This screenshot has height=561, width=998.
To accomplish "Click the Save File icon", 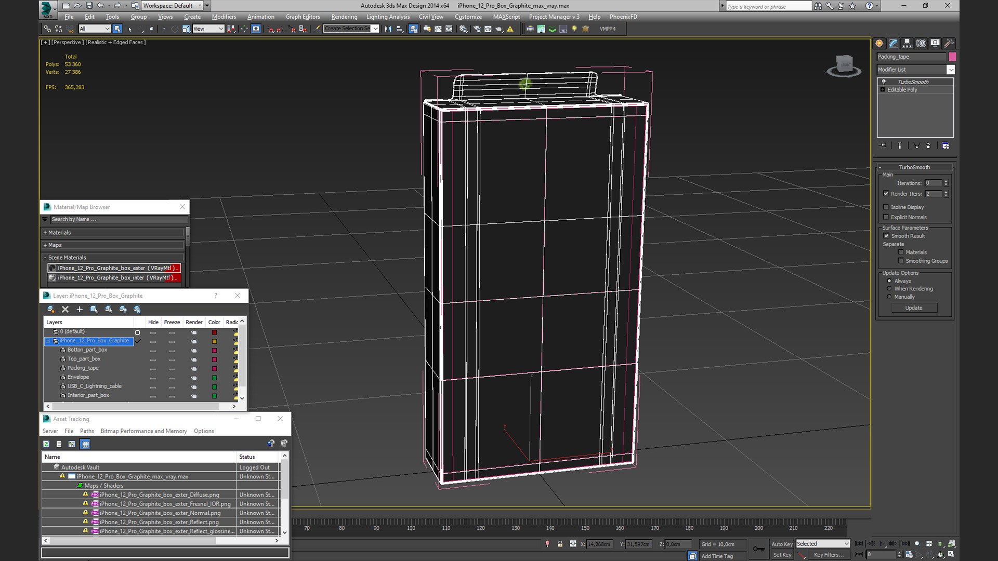I will click(x=89, y=6).
